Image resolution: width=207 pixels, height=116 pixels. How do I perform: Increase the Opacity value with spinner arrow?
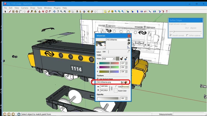[x=126, y=98]
